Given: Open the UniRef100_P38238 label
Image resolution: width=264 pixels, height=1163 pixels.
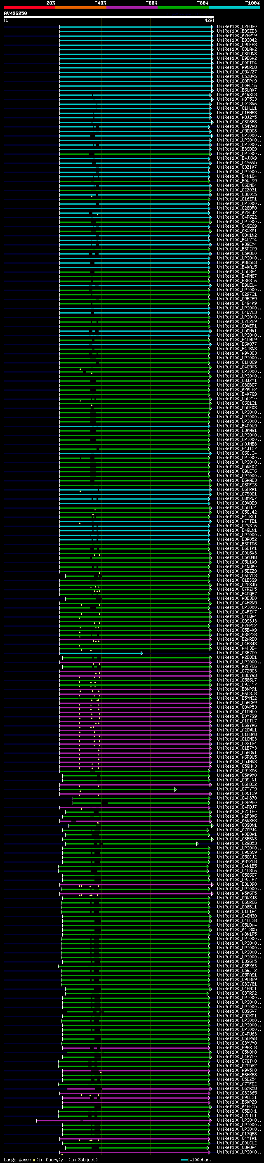Looking at the screenshot, I should [236, 635].
